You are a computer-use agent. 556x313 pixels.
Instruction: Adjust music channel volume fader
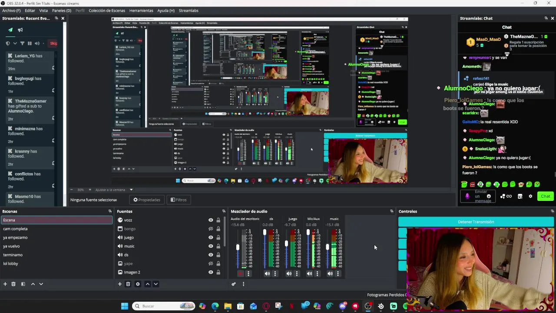(x=328, y=247)
